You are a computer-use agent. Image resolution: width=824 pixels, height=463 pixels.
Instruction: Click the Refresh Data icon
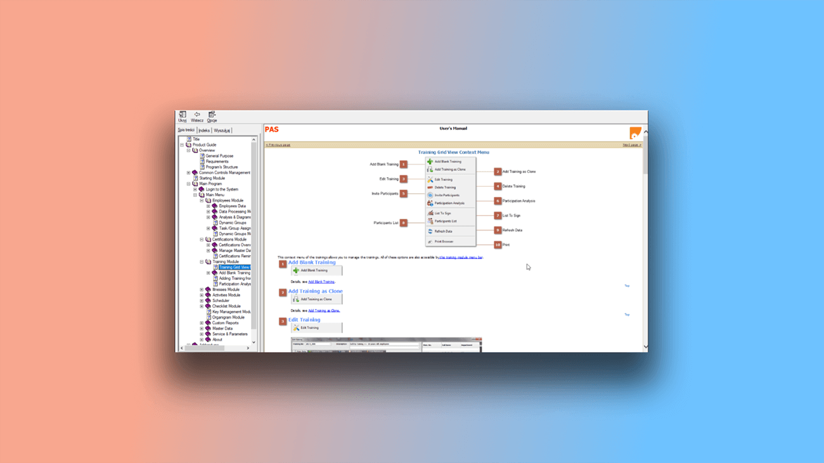[429, 231]
